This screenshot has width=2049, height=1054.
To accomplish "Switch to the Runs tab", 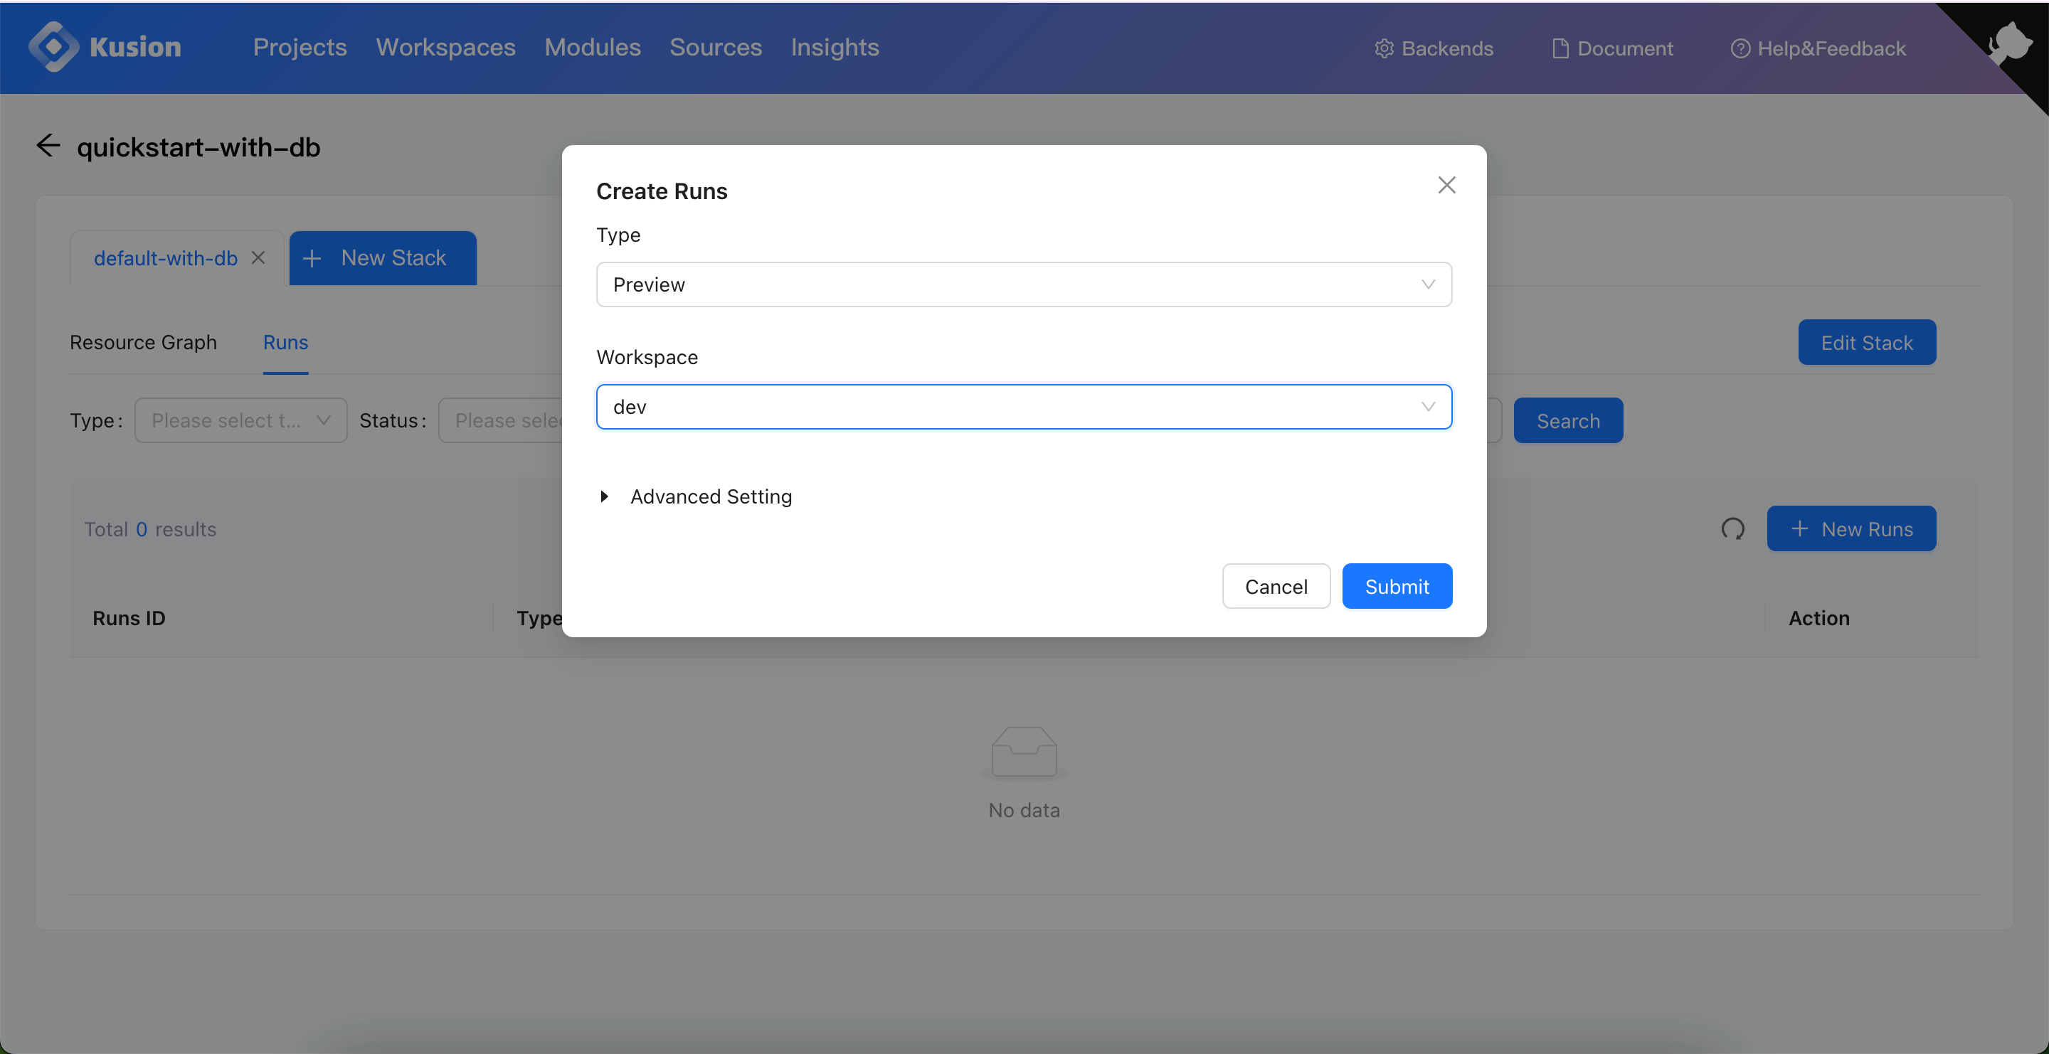I will click(285, 341).
